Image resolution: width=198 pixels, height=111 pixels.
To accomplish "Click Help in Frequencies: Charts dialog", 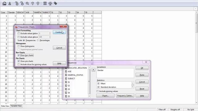I will tap(59, 64).
